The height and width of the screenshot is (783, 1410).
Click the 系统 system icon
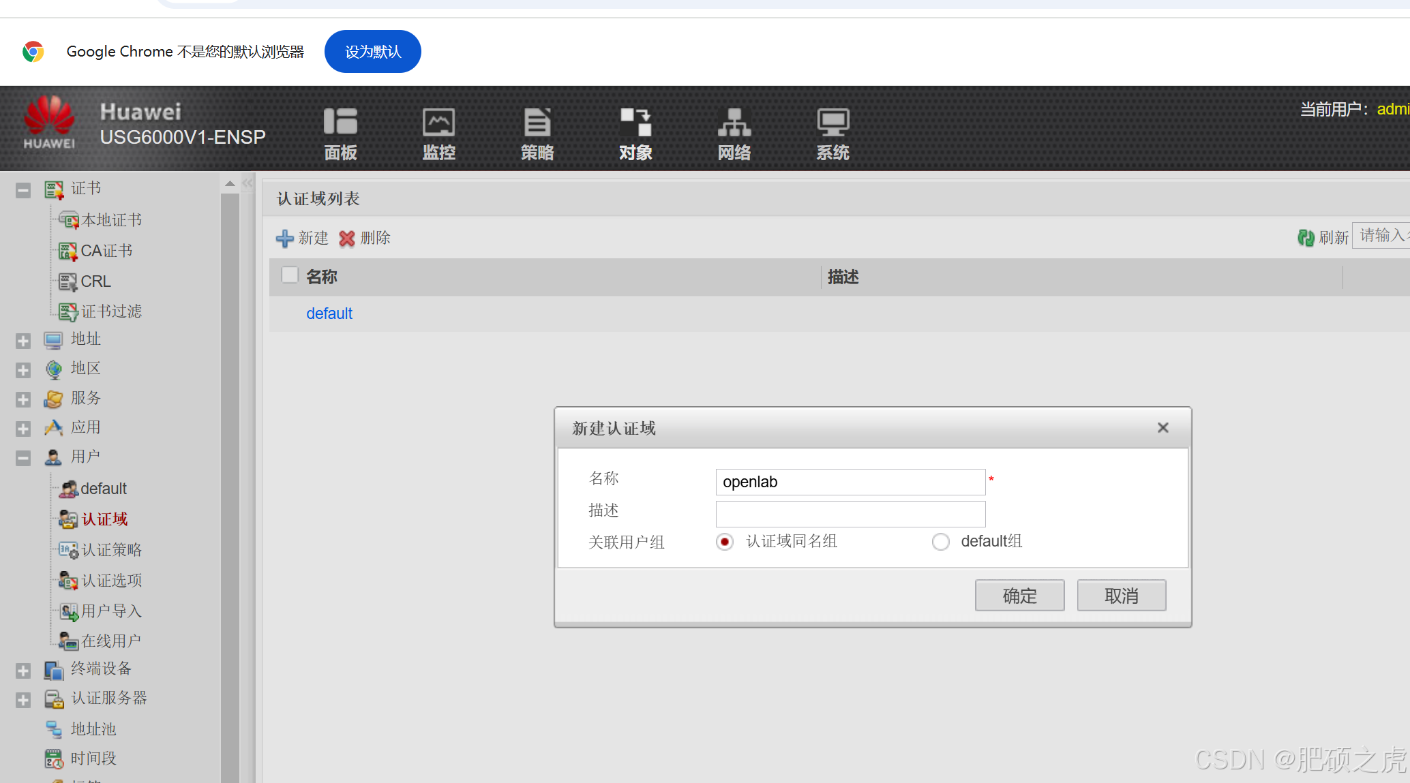[x=832, y=123]
